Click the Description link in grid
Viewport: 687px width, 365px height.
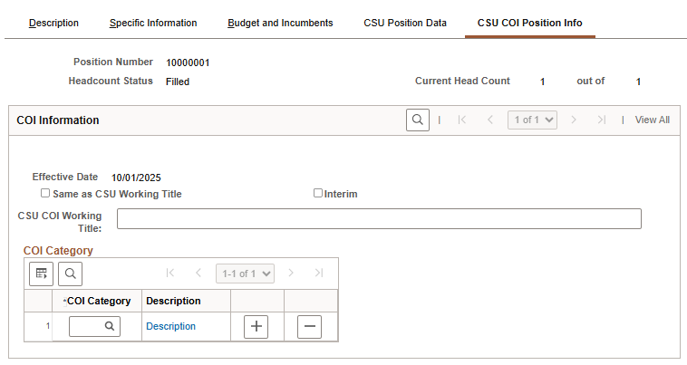point(170,326)
